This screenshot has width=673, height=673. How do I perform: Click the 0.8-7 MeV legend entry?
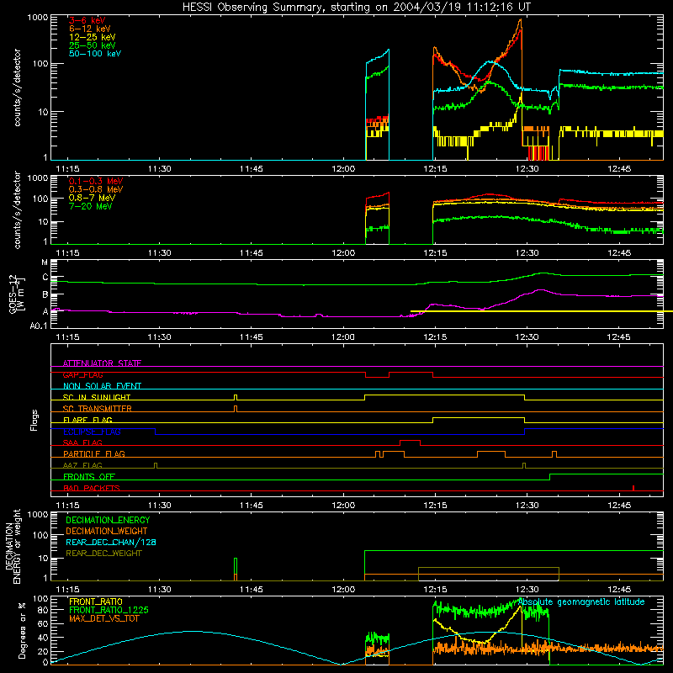92,198
